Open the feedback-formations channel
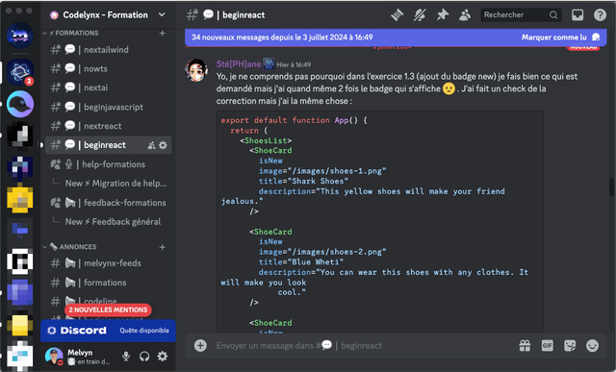This screenshot has width=616, height=372. 109,203
